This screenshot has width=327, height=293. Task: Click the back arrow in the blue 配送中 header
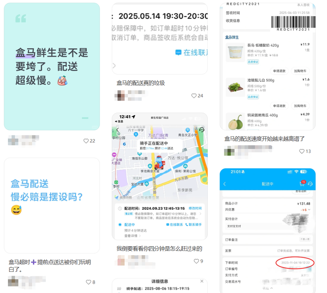point(225,184)
